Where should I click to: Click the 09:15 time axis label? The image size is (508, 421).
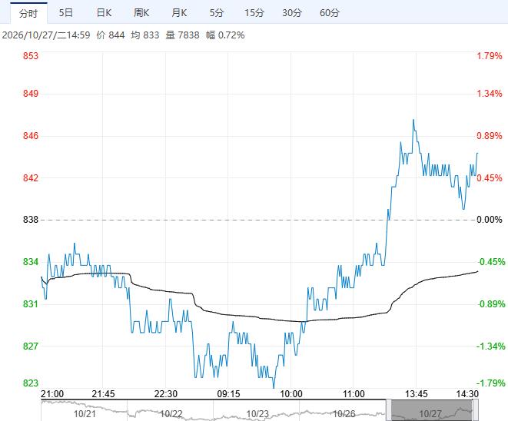tap(228, 394)
